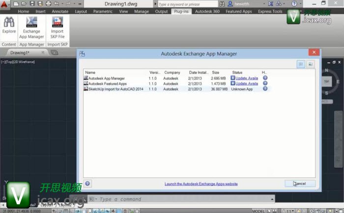This screenshot has width=344, height=213.
Task: Open the Insert ribbon tab
Action: click(41, 11)
